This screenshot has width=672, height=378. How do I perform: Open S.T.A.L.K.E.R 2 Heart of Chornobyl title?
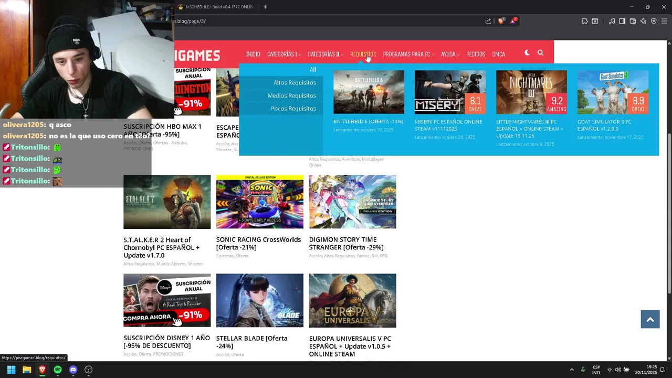[161, 248]
